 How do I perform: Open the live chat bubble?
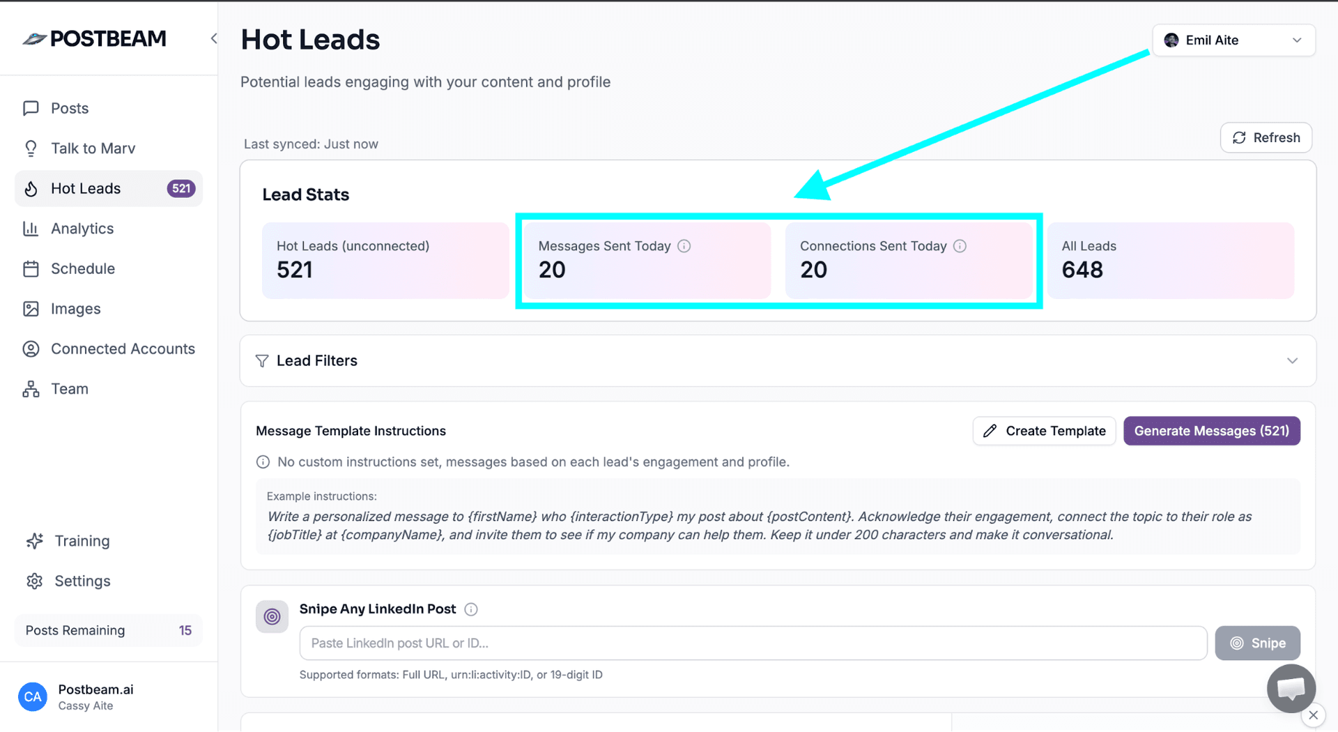coord(1291,688)
